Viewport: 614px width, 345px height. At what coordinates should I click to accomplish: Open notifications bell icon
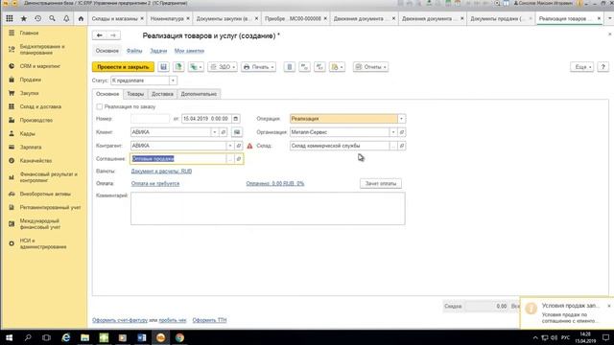[66, 18]
